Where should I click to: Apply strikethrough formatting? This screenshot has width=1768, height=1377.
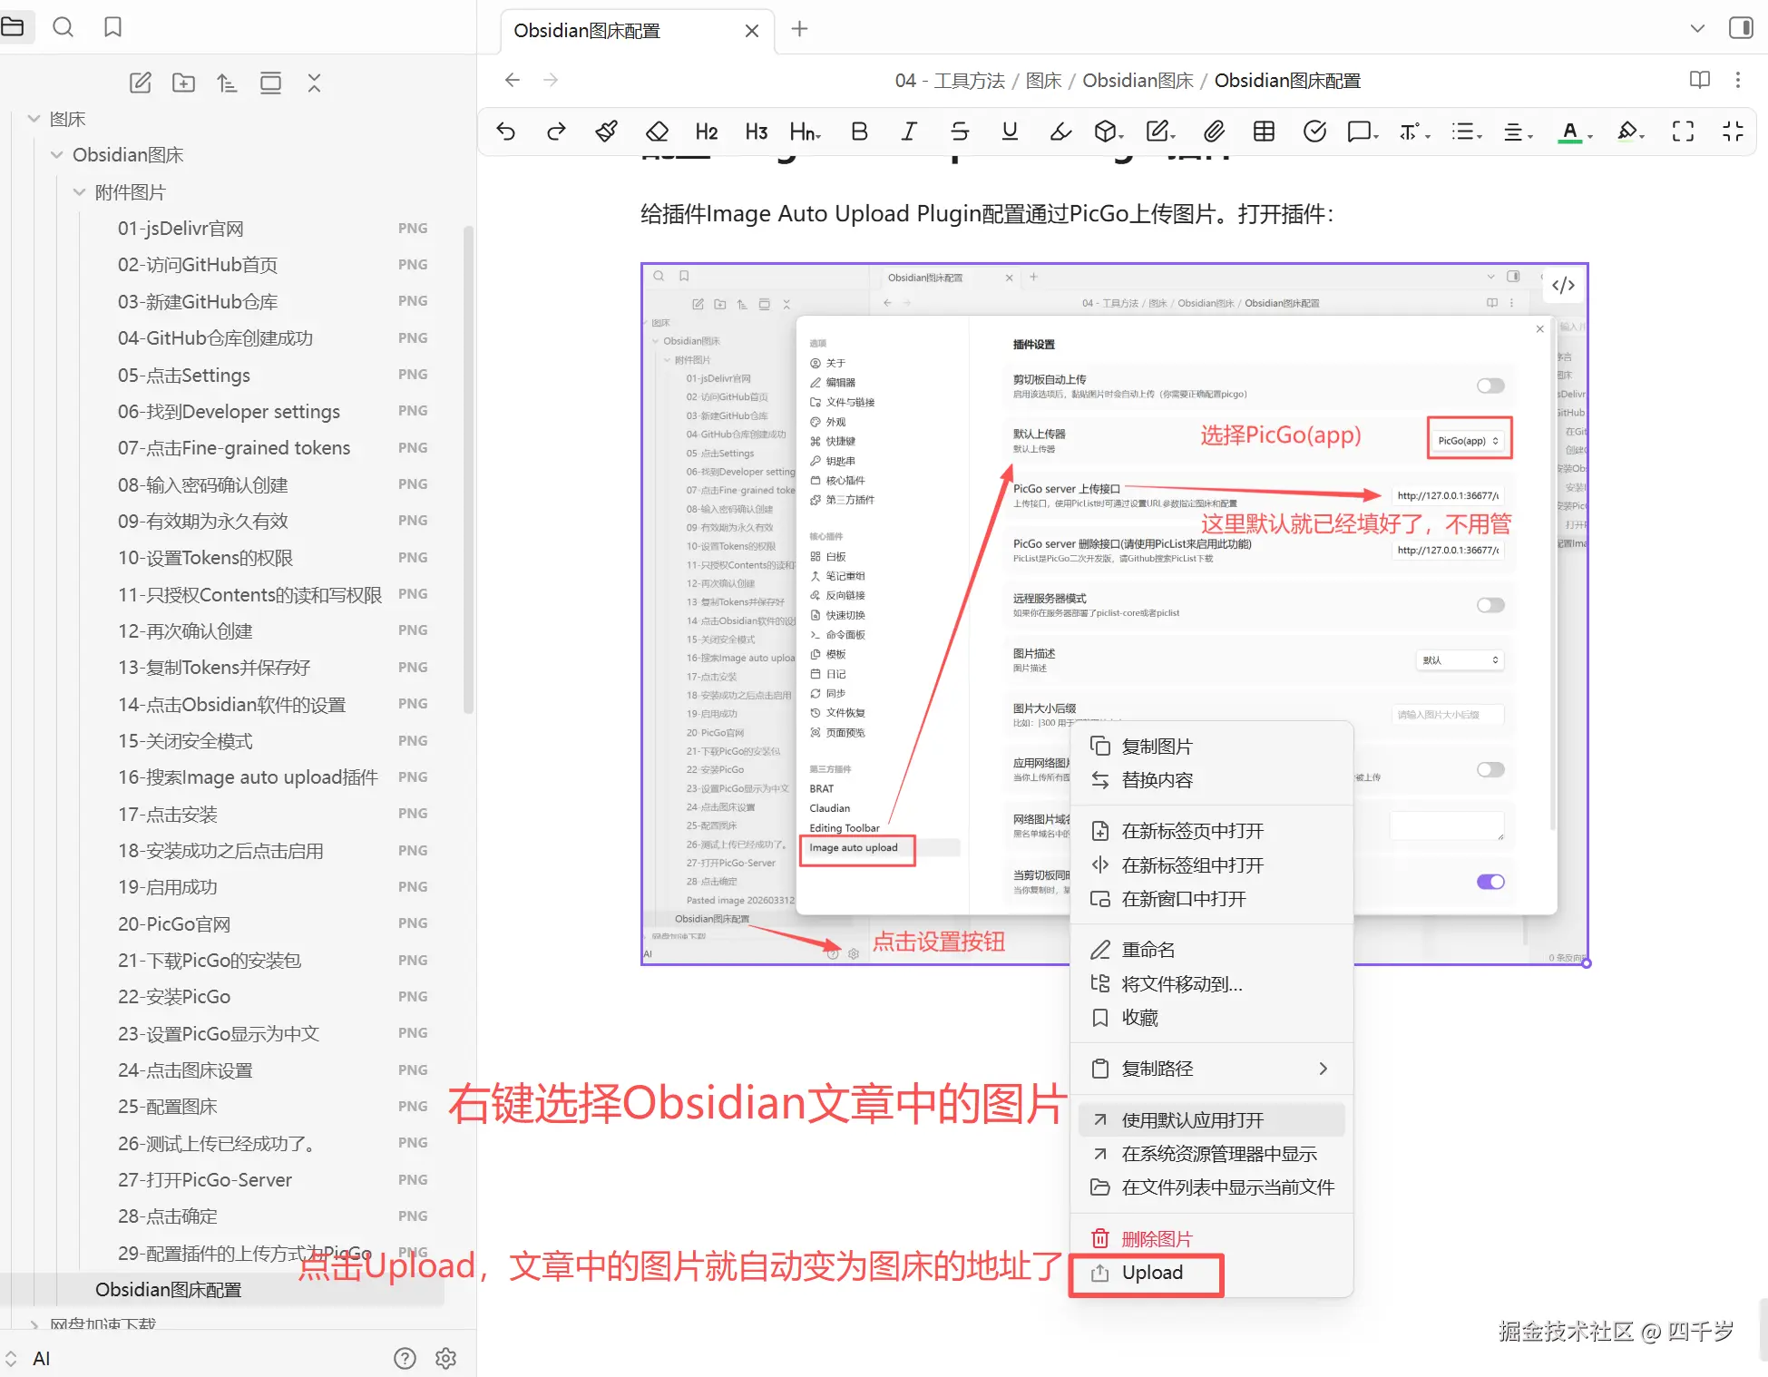click(x=959, y=132)
